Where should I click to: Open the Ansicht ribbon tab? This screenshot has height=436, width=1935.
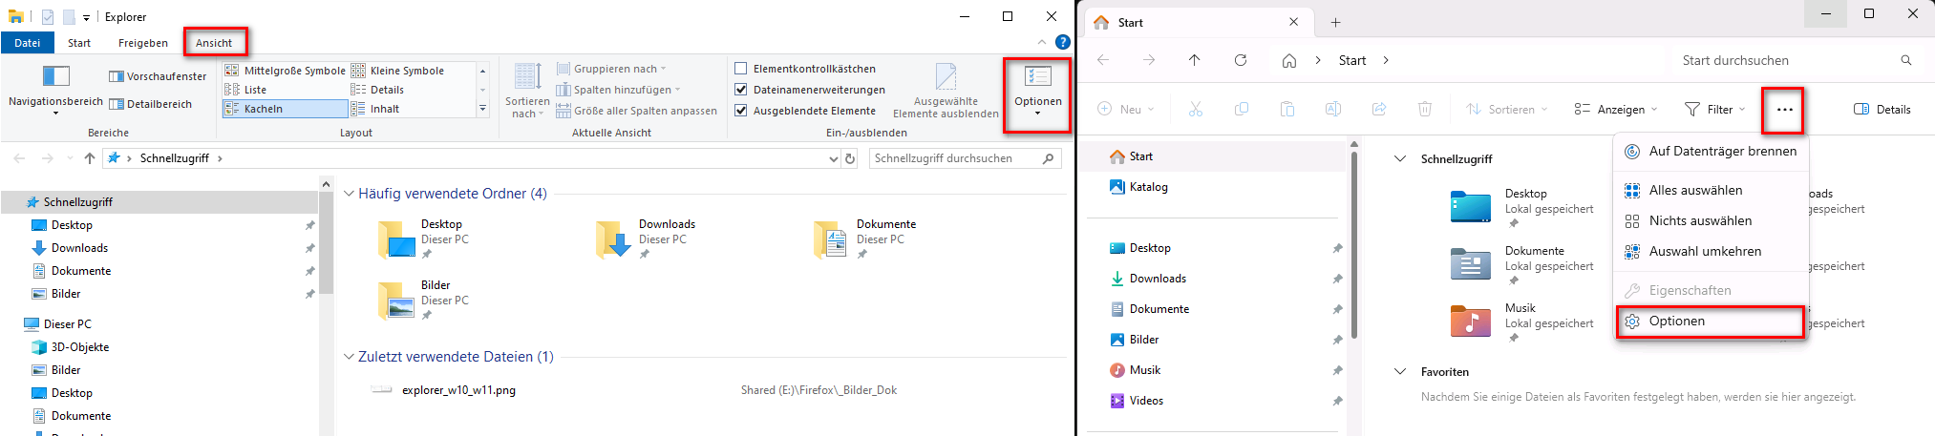(214, 43)
